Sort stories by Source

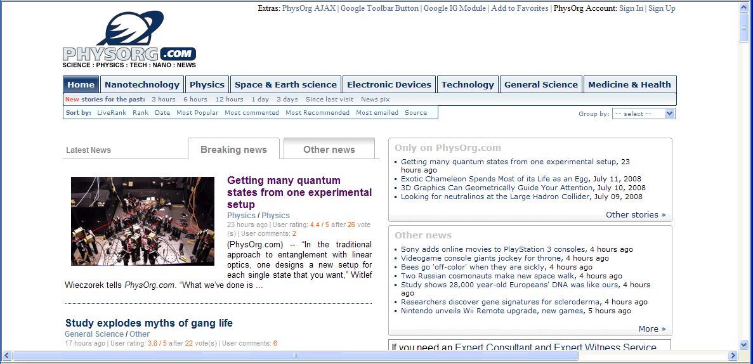416,113
